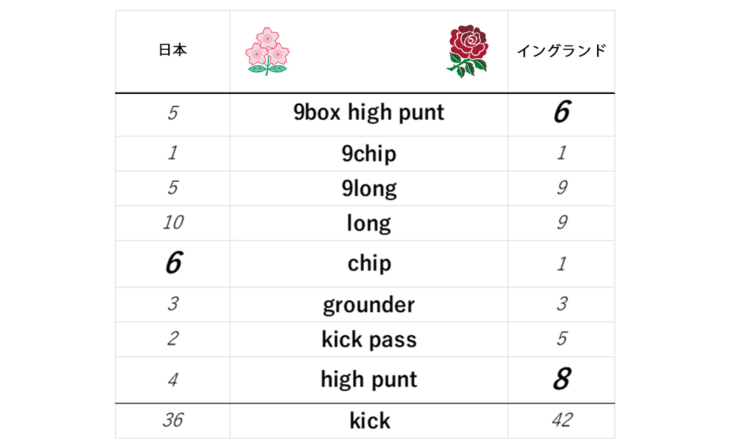Screen dimensions: 733x448
Task: Click England's bold 8 in high punt row
Action: click(x=561, y=379)
